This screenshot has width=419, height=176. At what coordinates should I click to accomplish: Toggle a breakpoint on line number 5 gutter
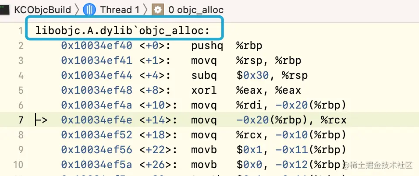[21, 90]
